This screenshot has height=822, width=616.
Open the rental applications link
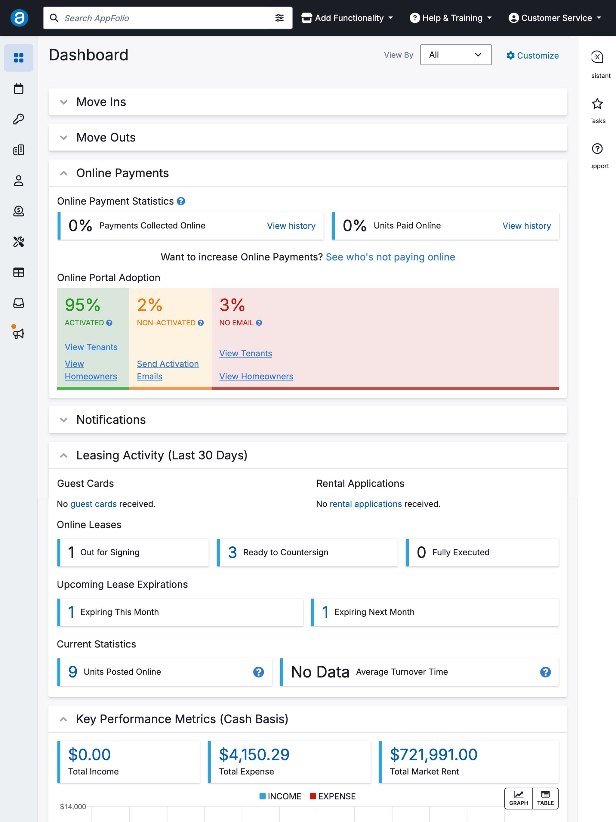[x=365, y=504]
